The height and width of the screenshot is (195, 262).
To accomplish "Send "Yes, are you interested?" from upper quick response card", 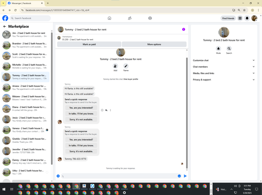I will [81, 108].
